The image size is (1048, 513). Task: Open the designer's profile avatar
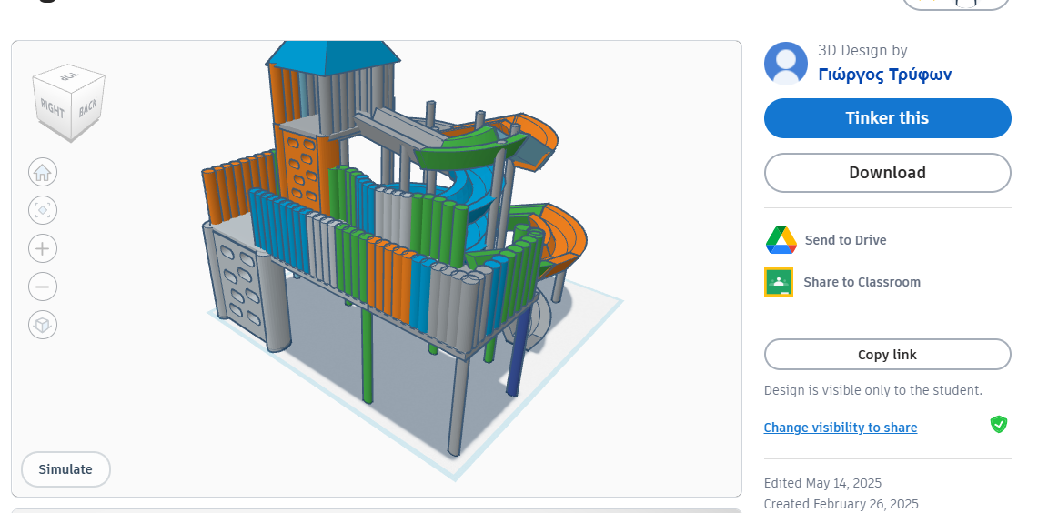pyautogui.click(x=786, y=64)
